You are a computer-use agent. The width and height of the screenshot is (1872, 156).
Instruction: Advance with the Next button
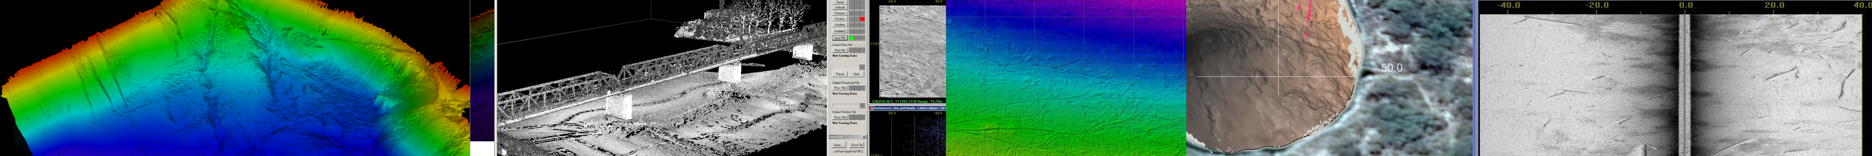856,74
